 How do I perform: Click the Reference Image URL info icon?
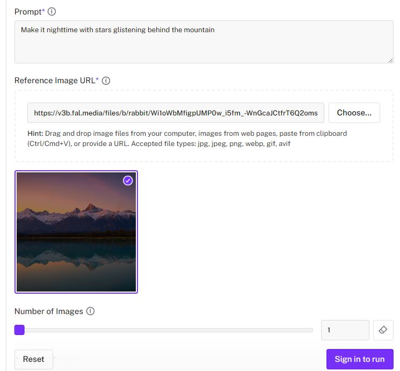[106, 81]
